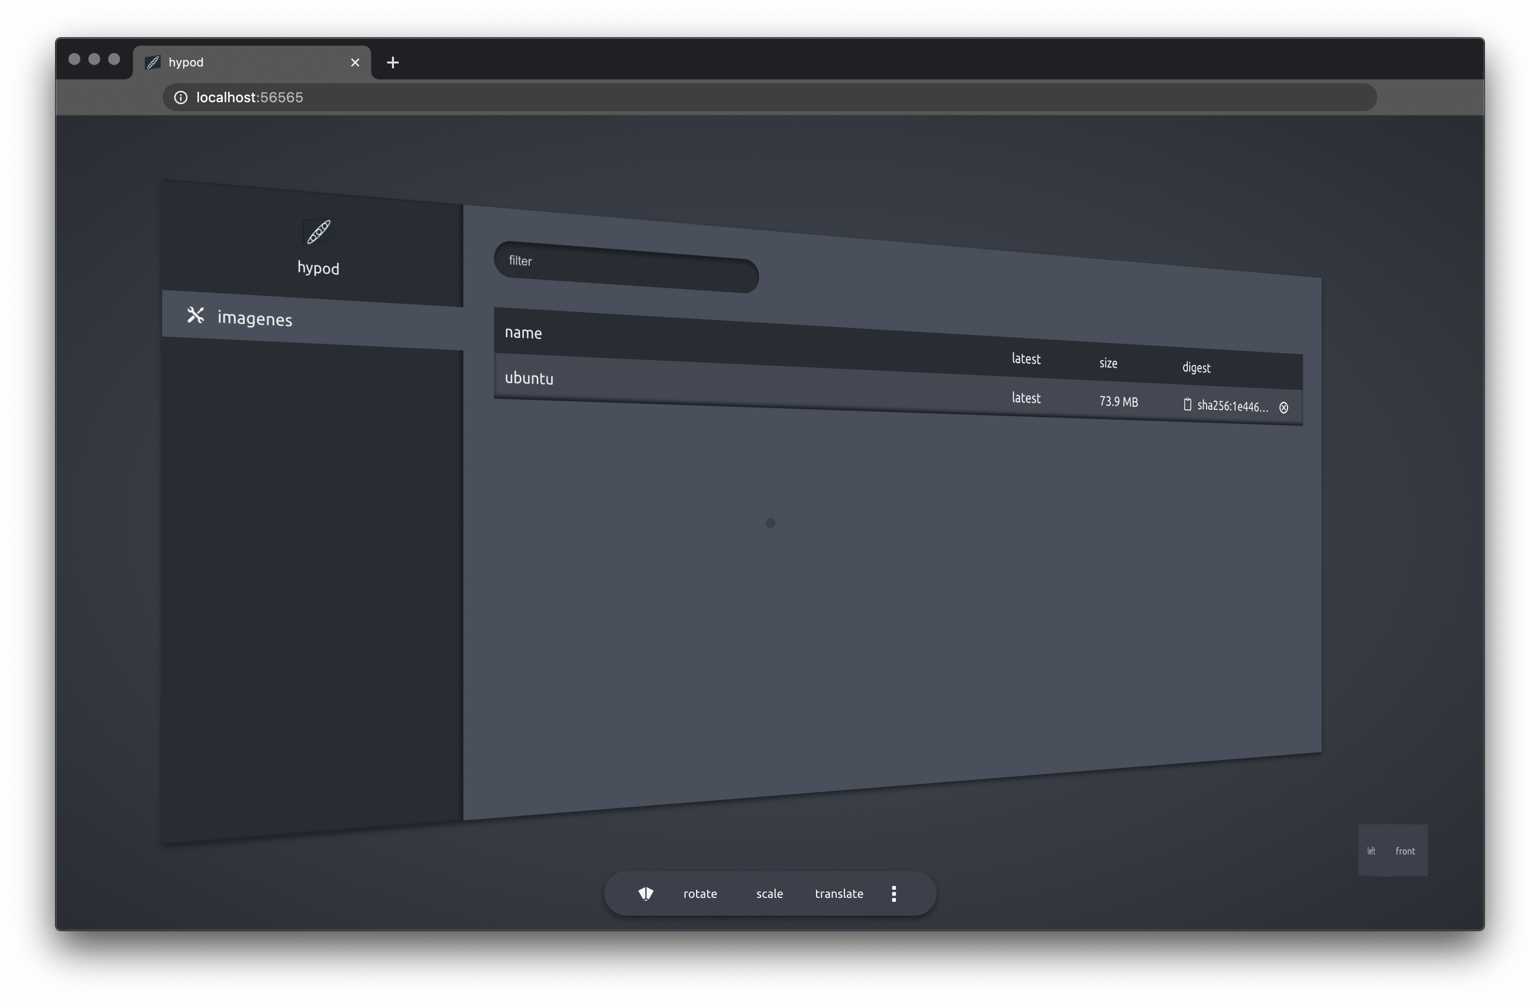Expand the ubuntu image row

(x=529, y=378)
